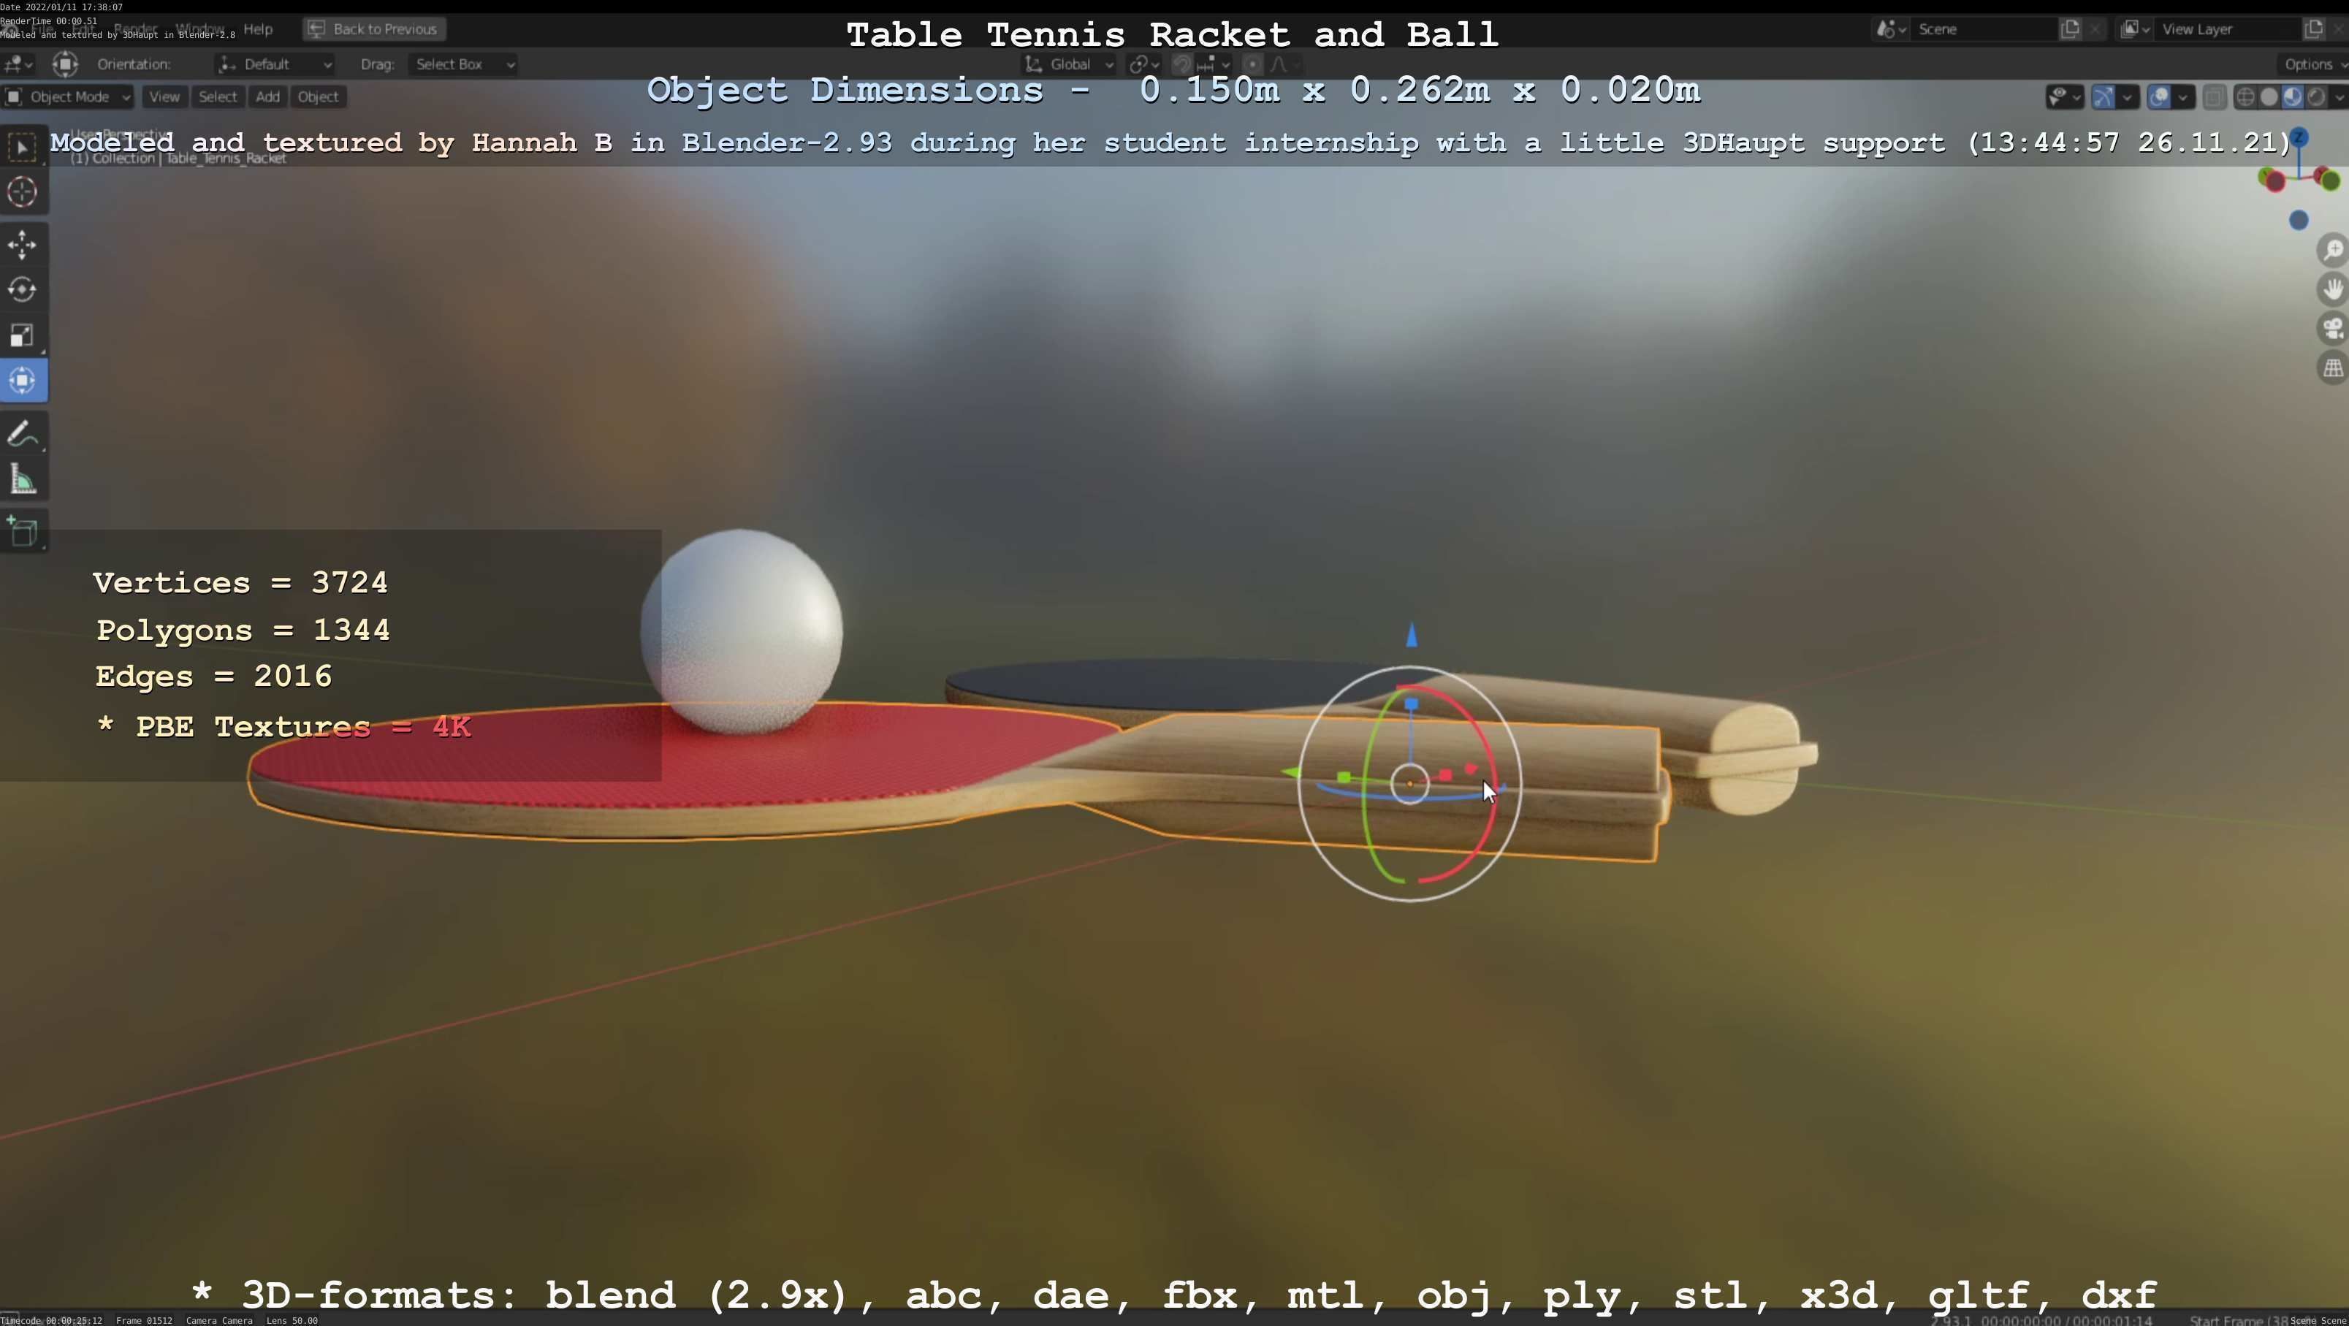Click the New View Layer copy icon
The width and height of the screenshot is (2349, 1326).
[2313, 29]
